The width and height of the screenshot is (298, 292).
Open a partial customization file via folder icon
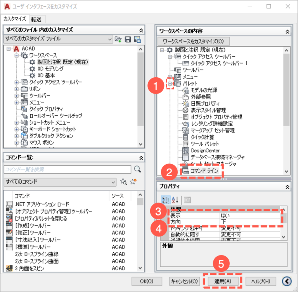118,39
